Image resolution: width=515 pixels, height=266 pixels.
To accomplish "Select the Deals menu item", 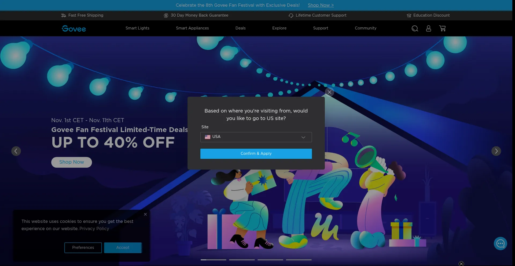I will tap(240, 28).
